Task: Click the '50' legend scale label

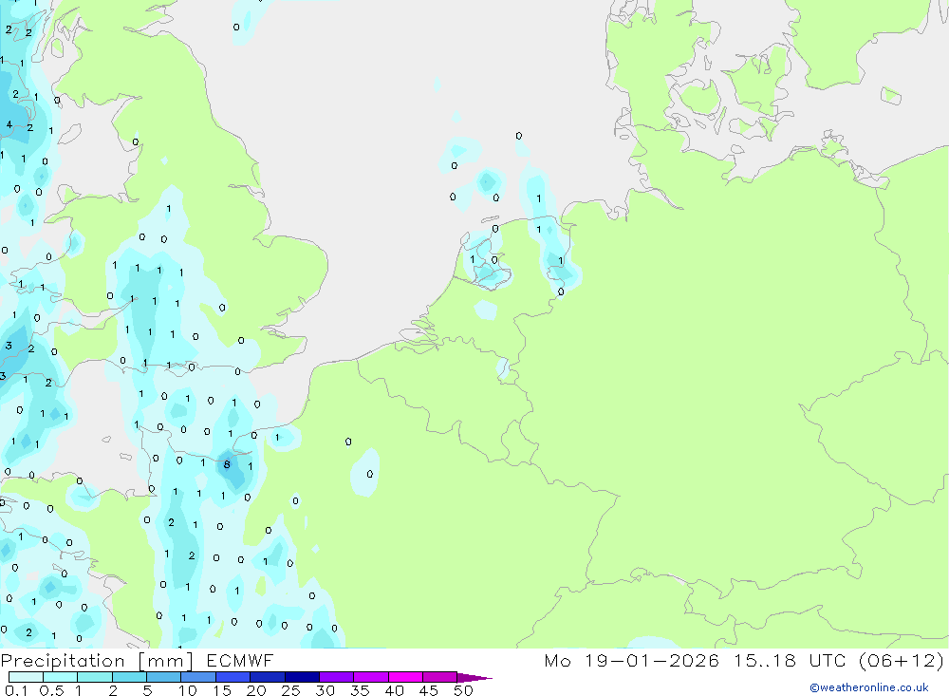Action: 463,690
